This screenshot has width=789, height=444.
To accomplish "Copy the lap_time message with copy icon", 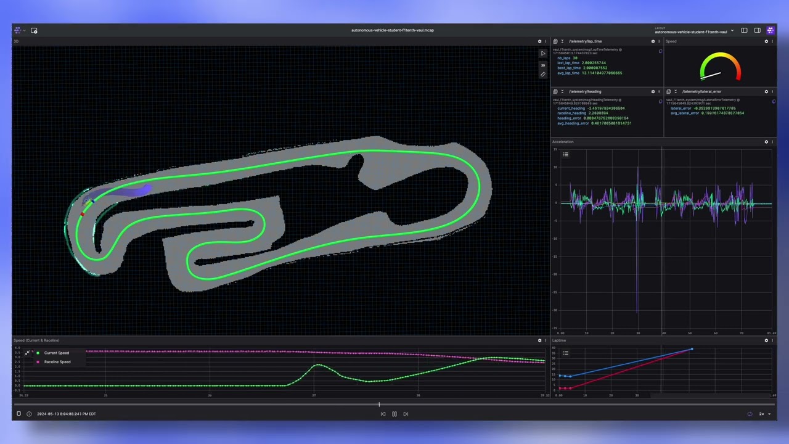I will tap(660, 51).
